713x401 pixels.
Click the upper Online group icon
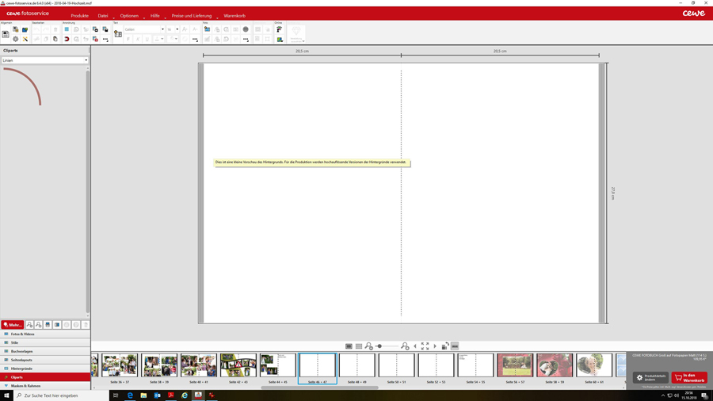click(279, 29)
